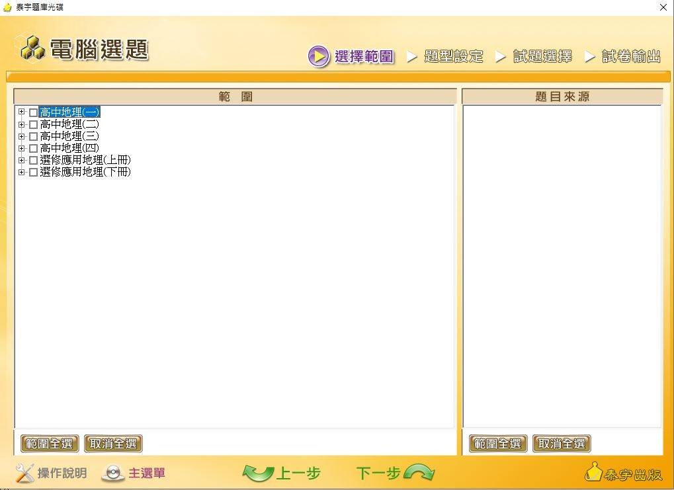Viewport: 674px width, 490px height.
Task: Select the 高中地理(二) tree label
Action: click(x=69, y=124)
